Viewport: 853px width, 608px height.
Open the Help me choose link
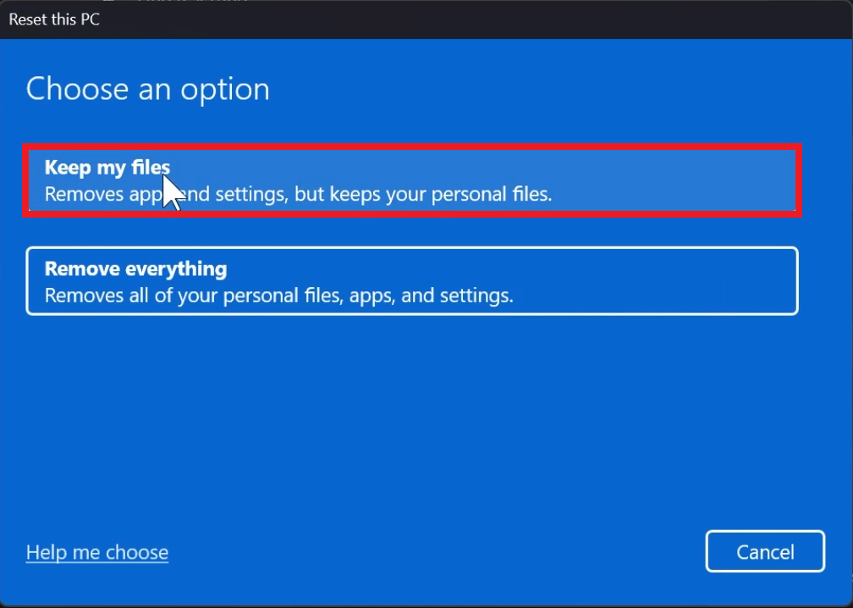[x=97, y=552]
